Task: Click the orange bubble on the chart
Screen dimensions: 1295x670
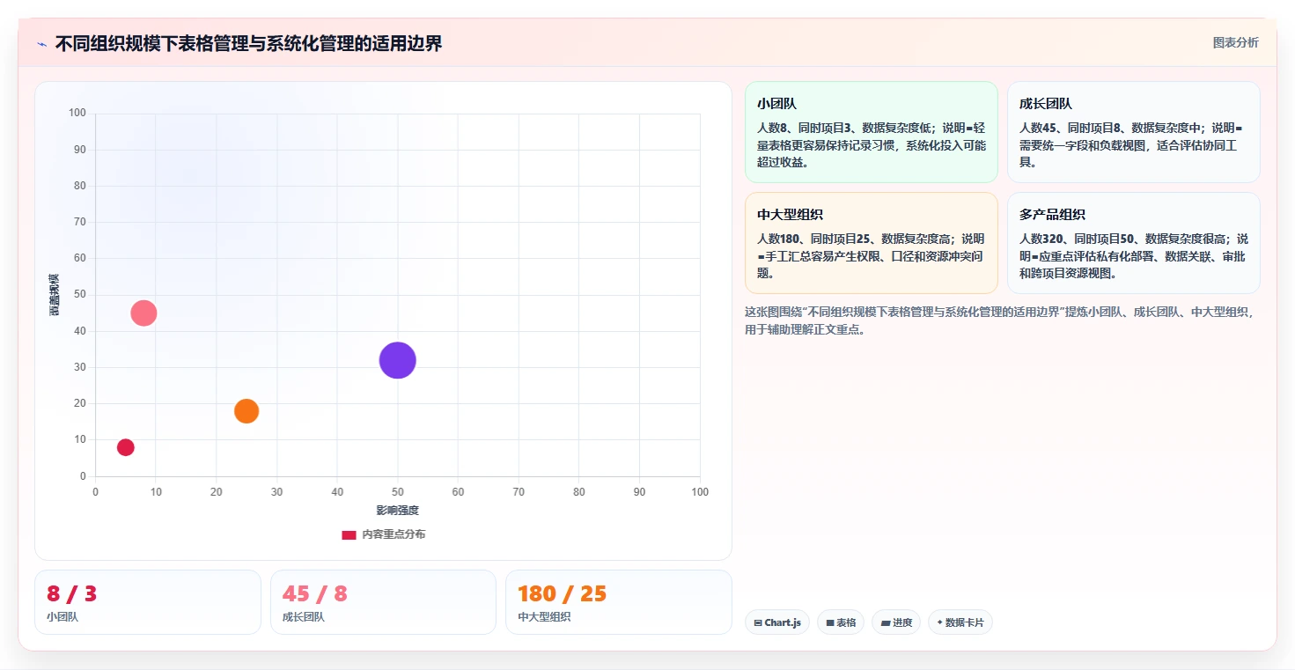Action: pos(246,411)
